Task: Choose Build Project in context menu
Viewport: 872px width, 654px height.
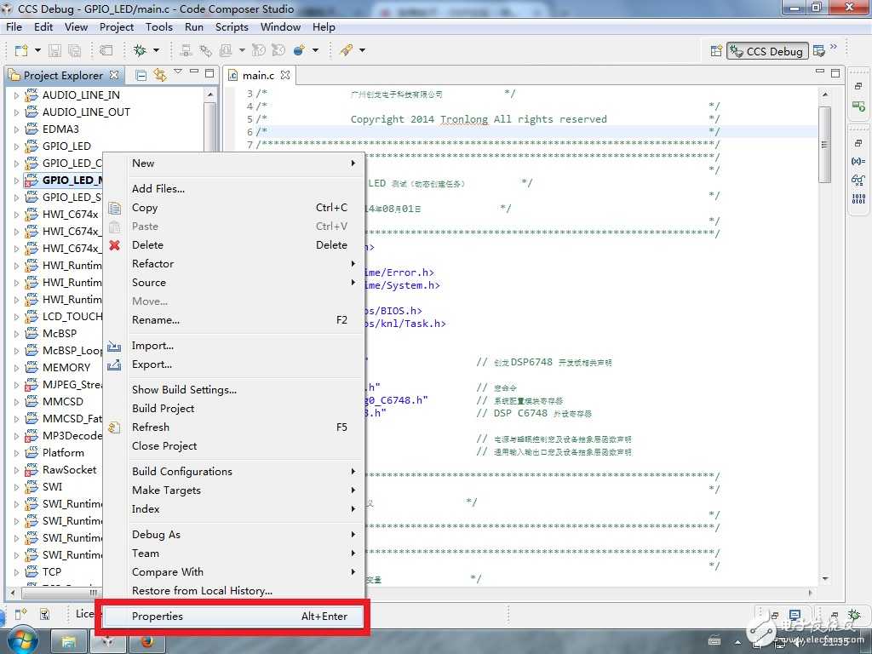Action: point(163,409)
